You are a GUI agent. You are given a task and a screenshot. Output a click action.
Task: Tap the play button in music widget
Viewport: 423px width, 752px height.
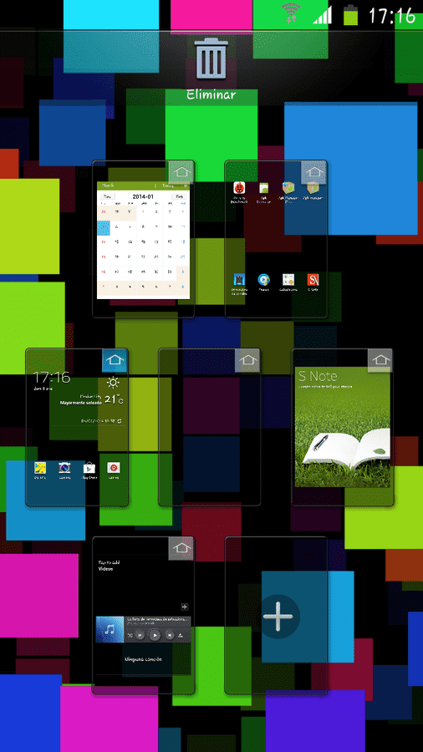[155, 635]
